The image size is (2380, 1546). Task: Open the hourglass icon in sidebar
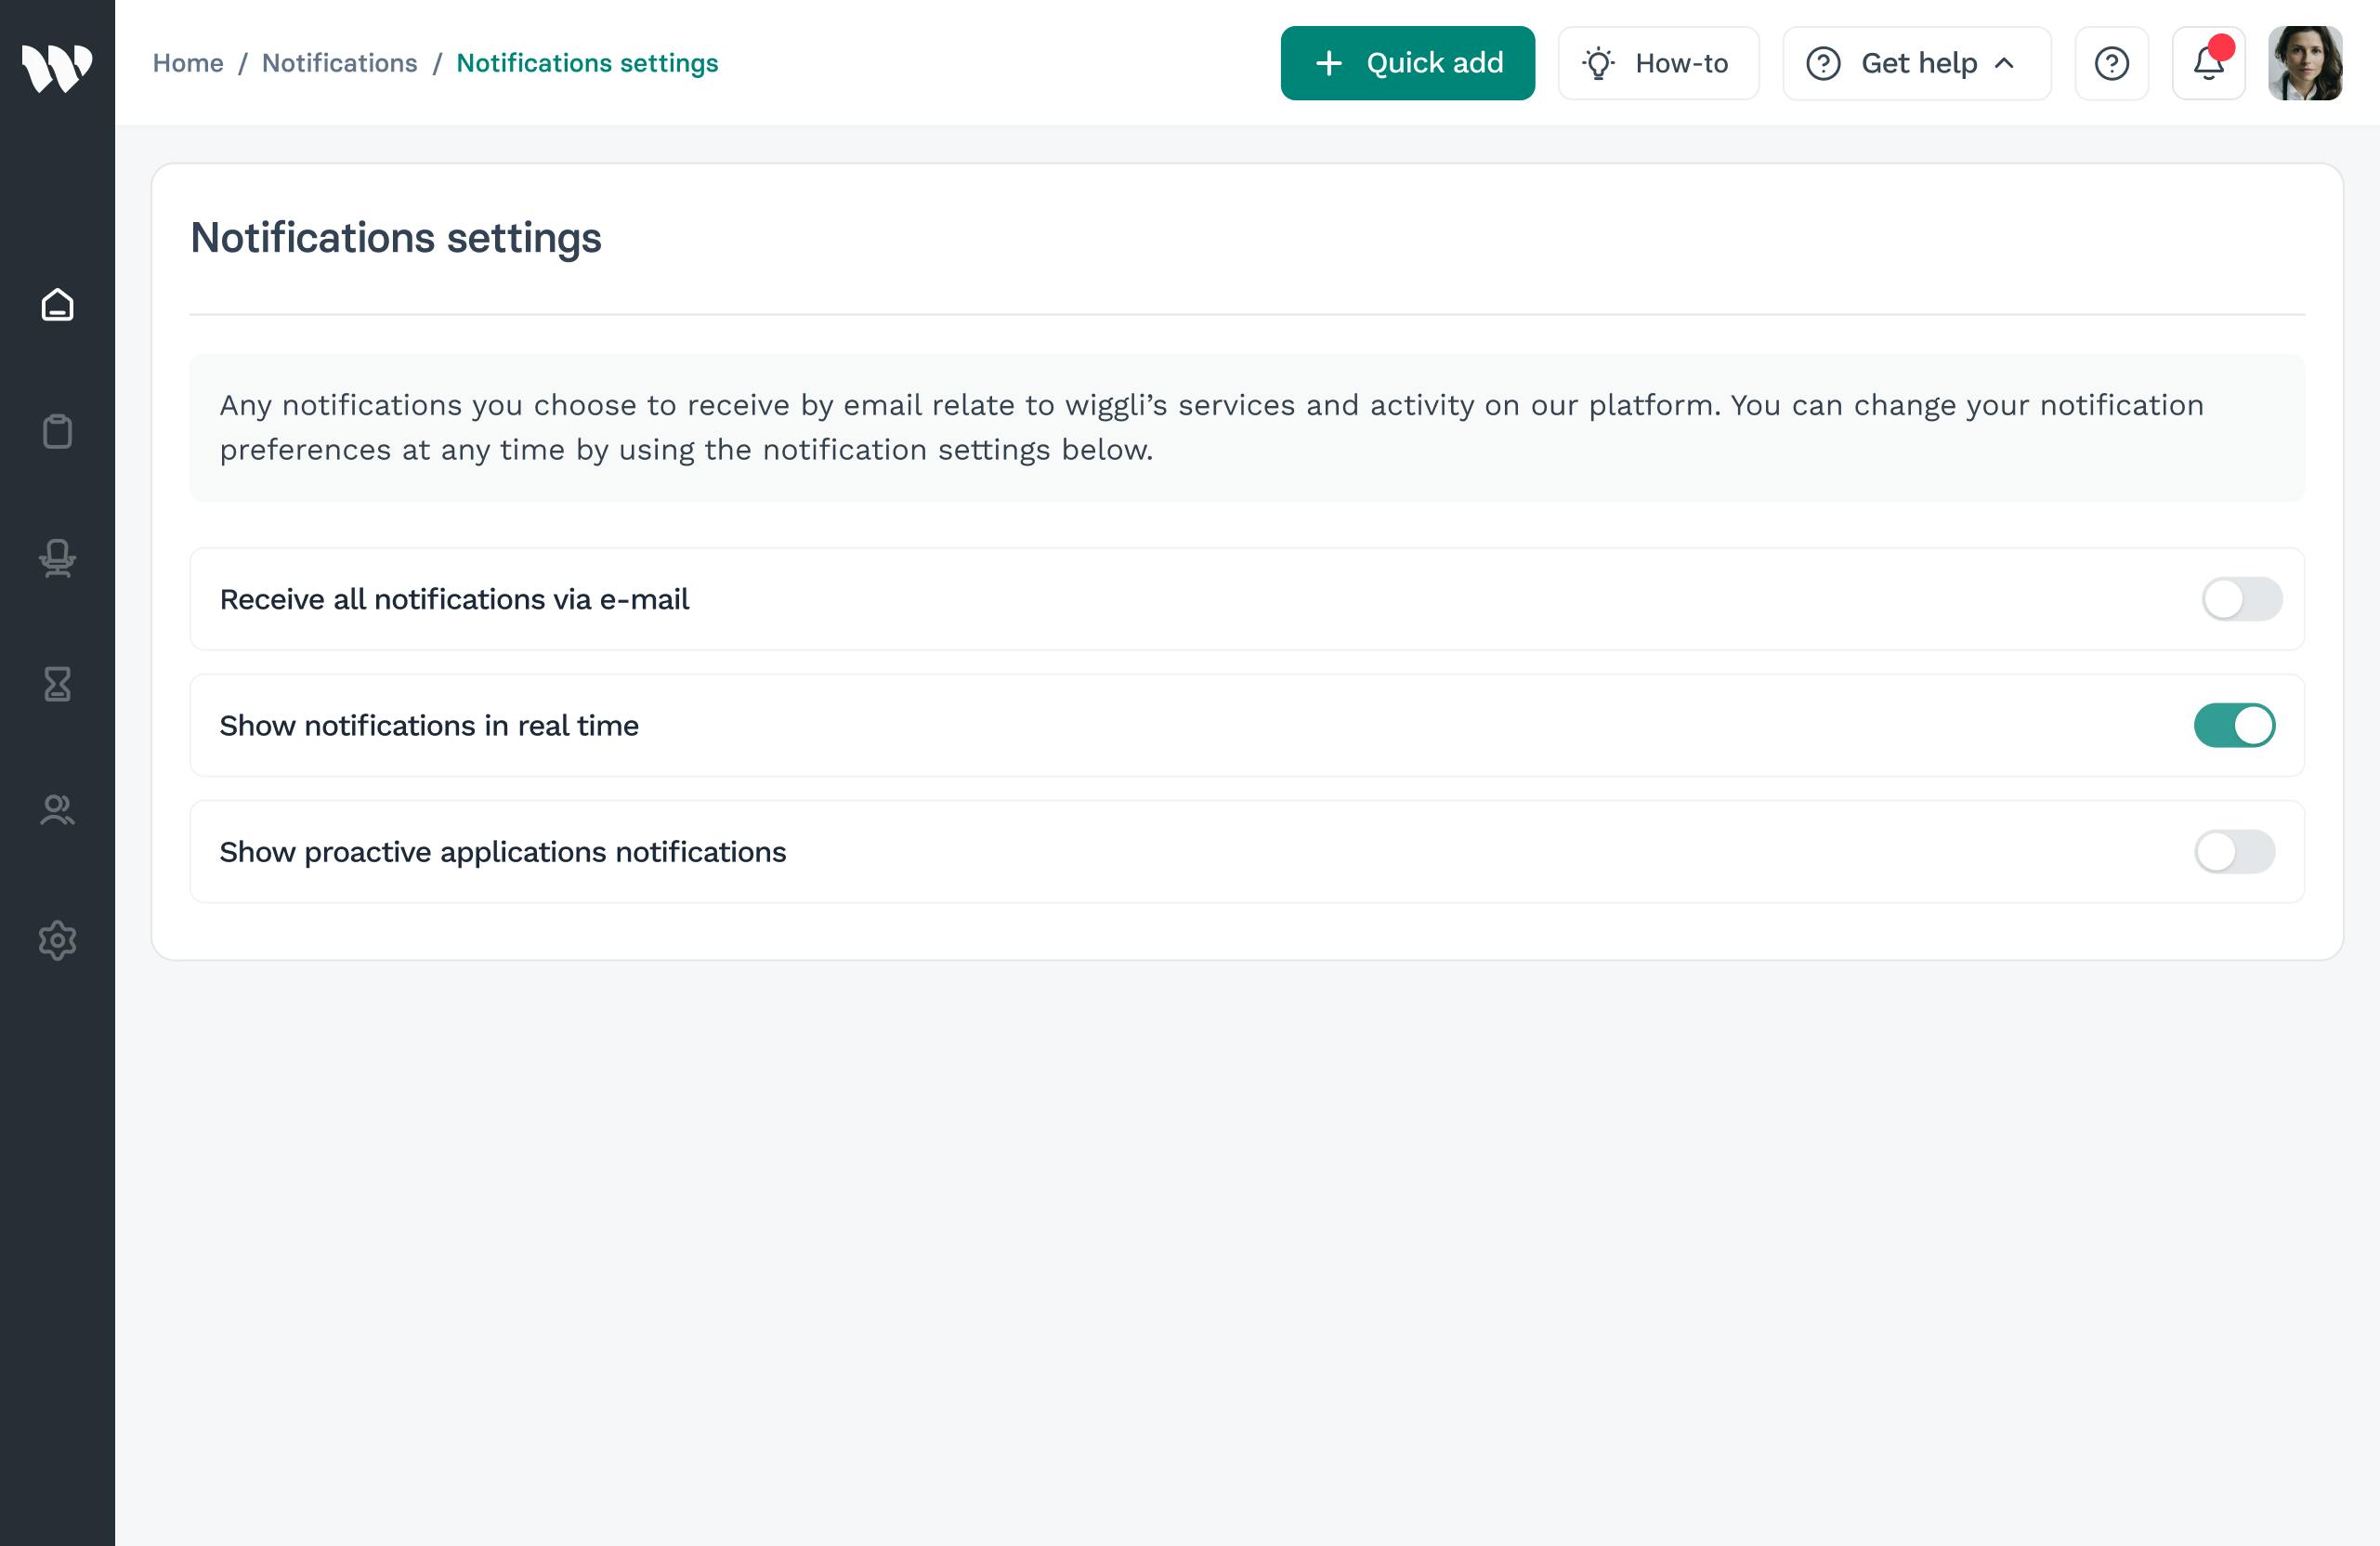pos(57,684)
